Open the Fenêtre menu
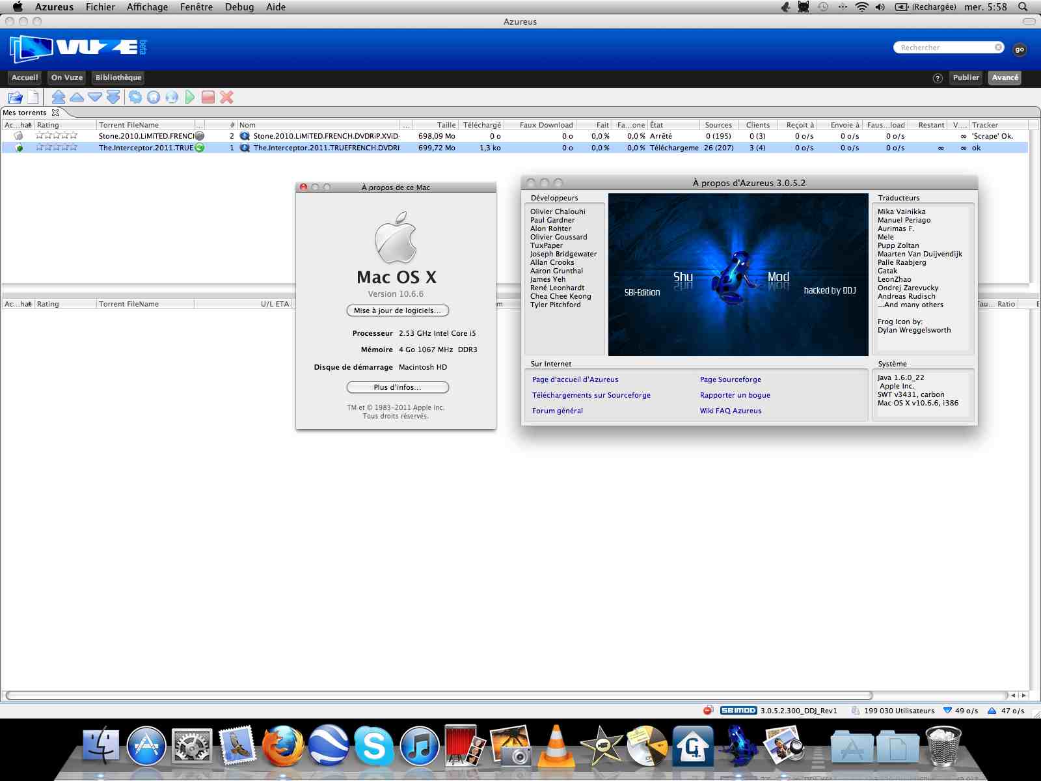Viewport: 1041px width, 781px height. point(196,7)
